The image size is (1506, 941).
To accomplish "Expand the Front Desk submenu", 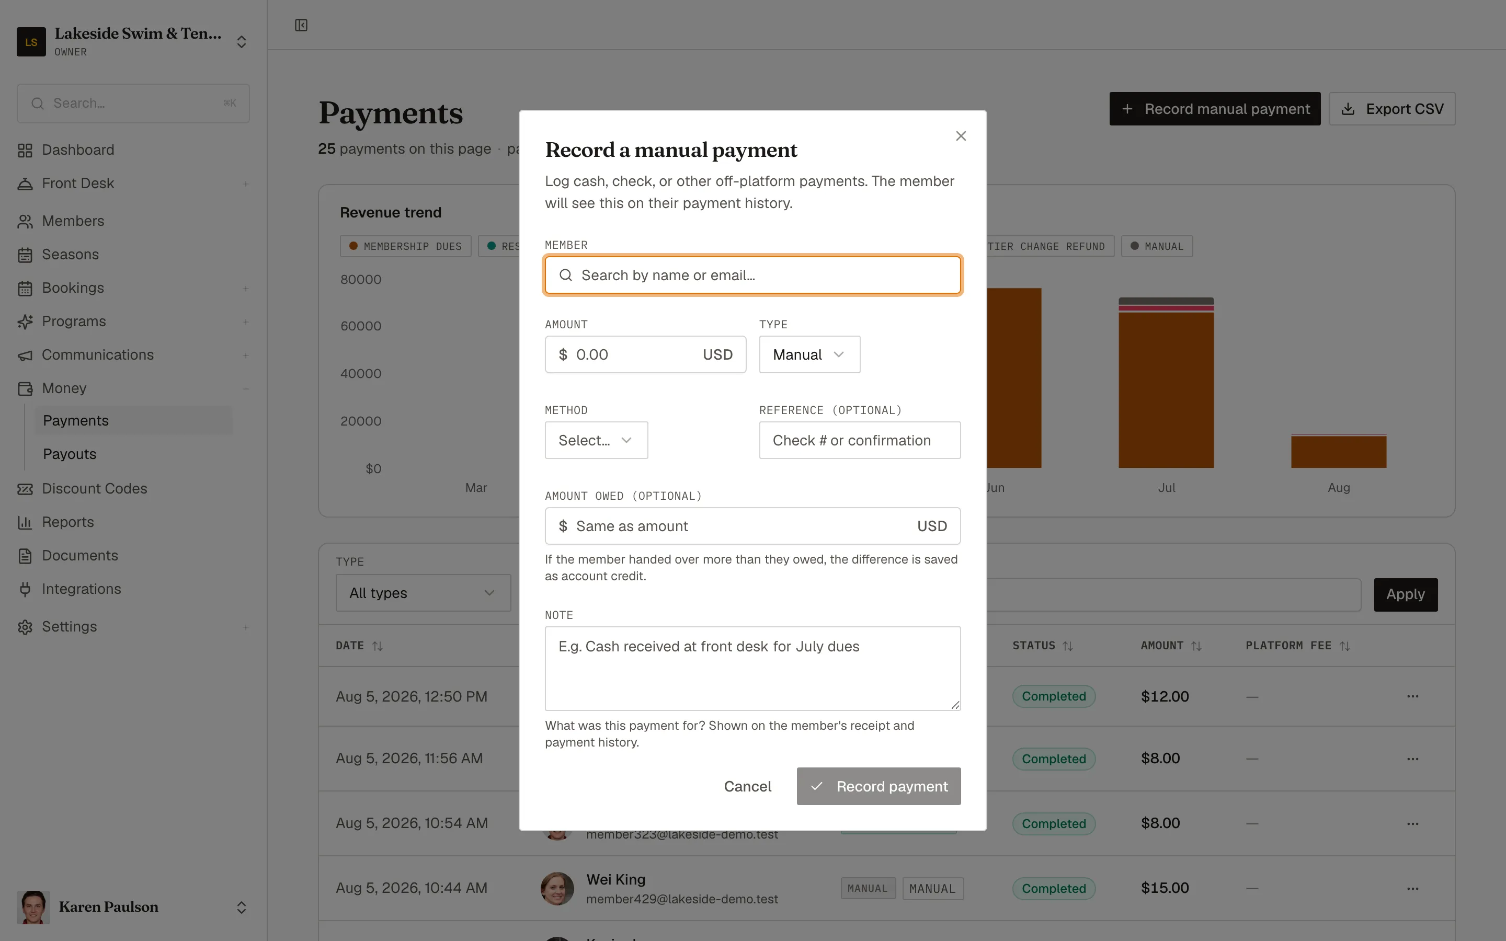I will [x=246, y=183].
